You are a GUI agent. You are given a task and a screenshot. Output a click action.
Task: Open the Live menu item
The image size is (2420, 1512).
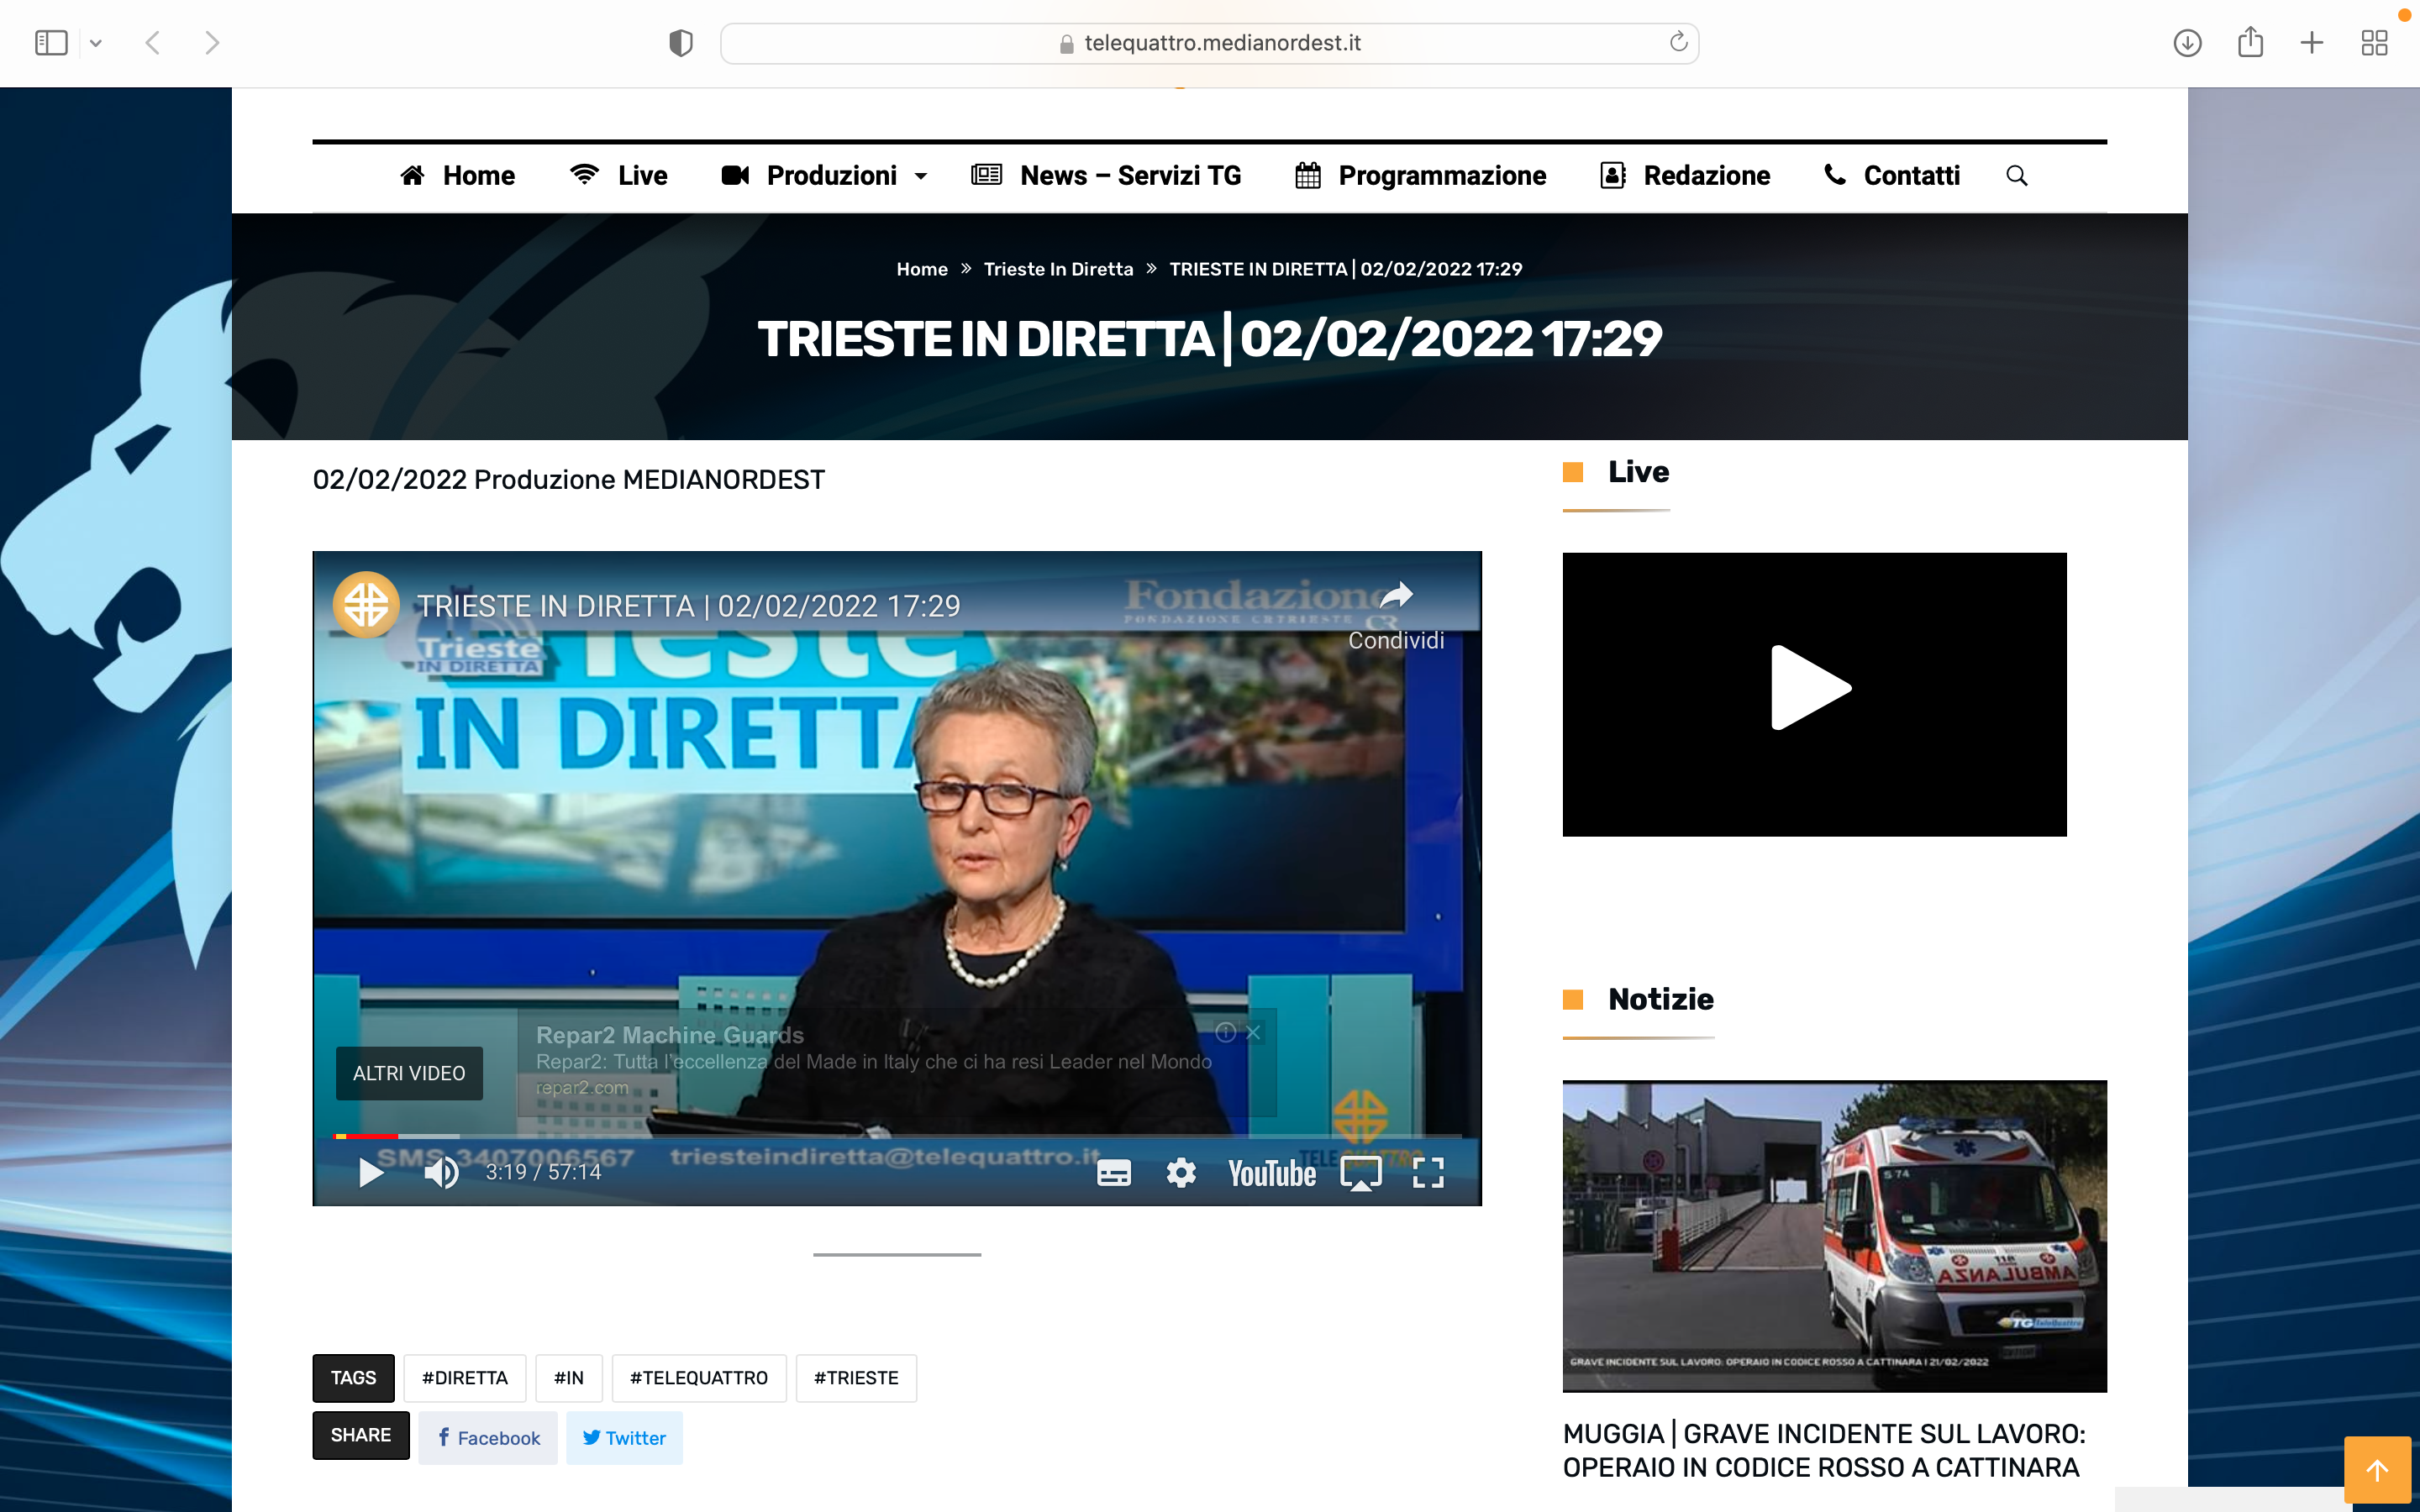pyautogui.click(x=618, y=176)
